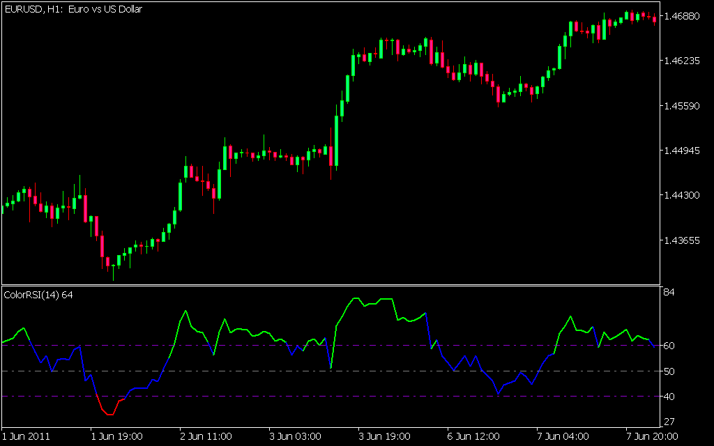Click the RSI level 50 scale label
The image size is (714, 446).
pyautogui.click(x=669, y=371)
